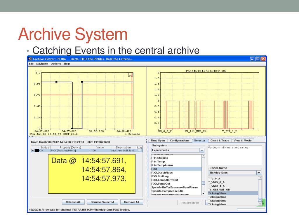Switch to the Time Span tab
This screenshot has width=299, height=224.
[x=158, y=141]
